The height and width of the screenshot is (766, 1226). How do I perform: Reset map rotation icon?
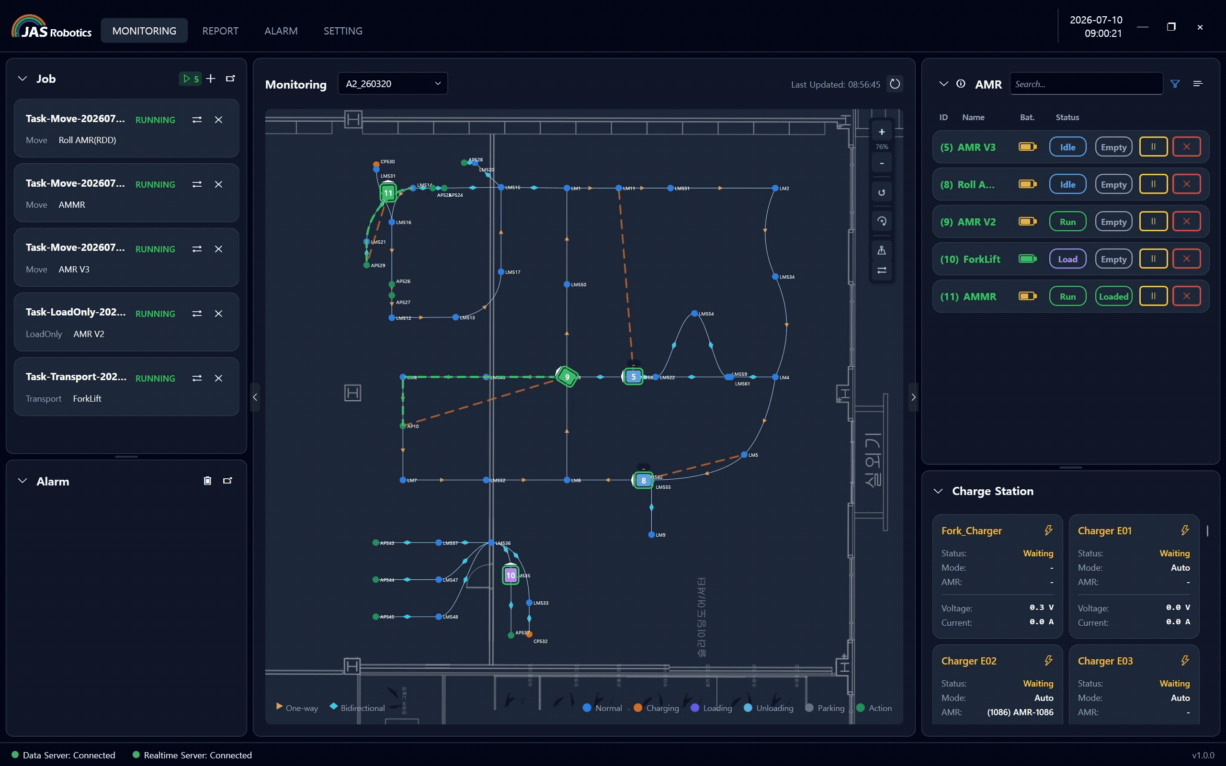882,192
